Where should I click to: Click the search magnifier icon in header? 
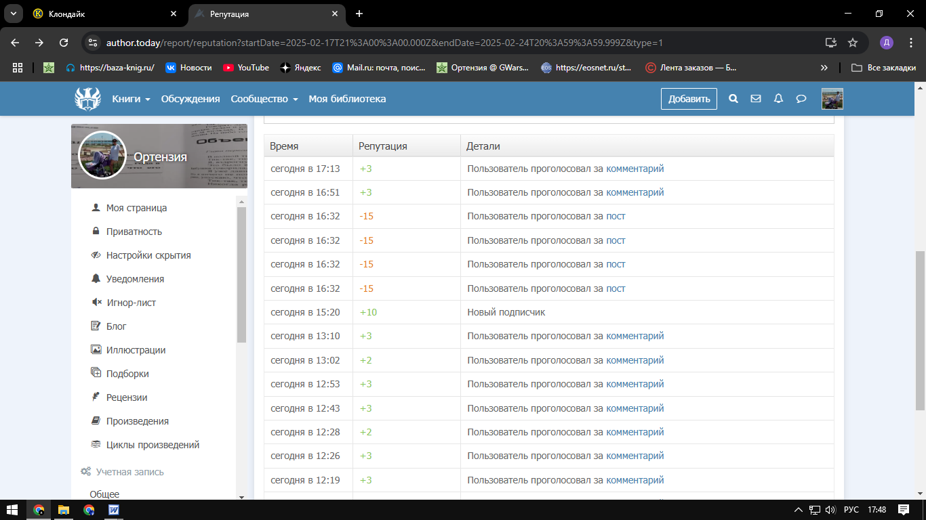pos(733,99)
